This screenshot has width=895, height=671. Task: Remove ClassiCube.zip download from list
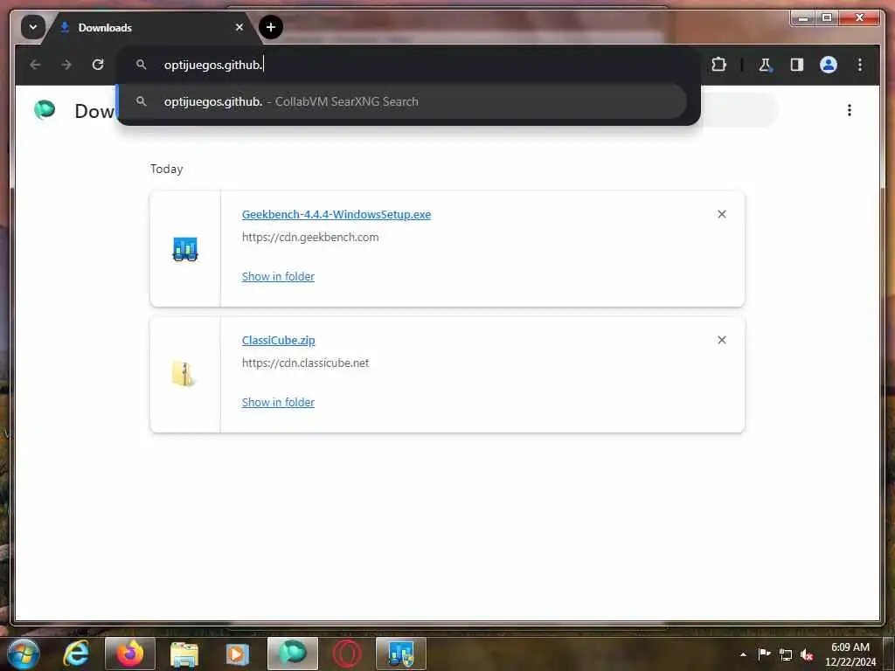coord(721,340)
